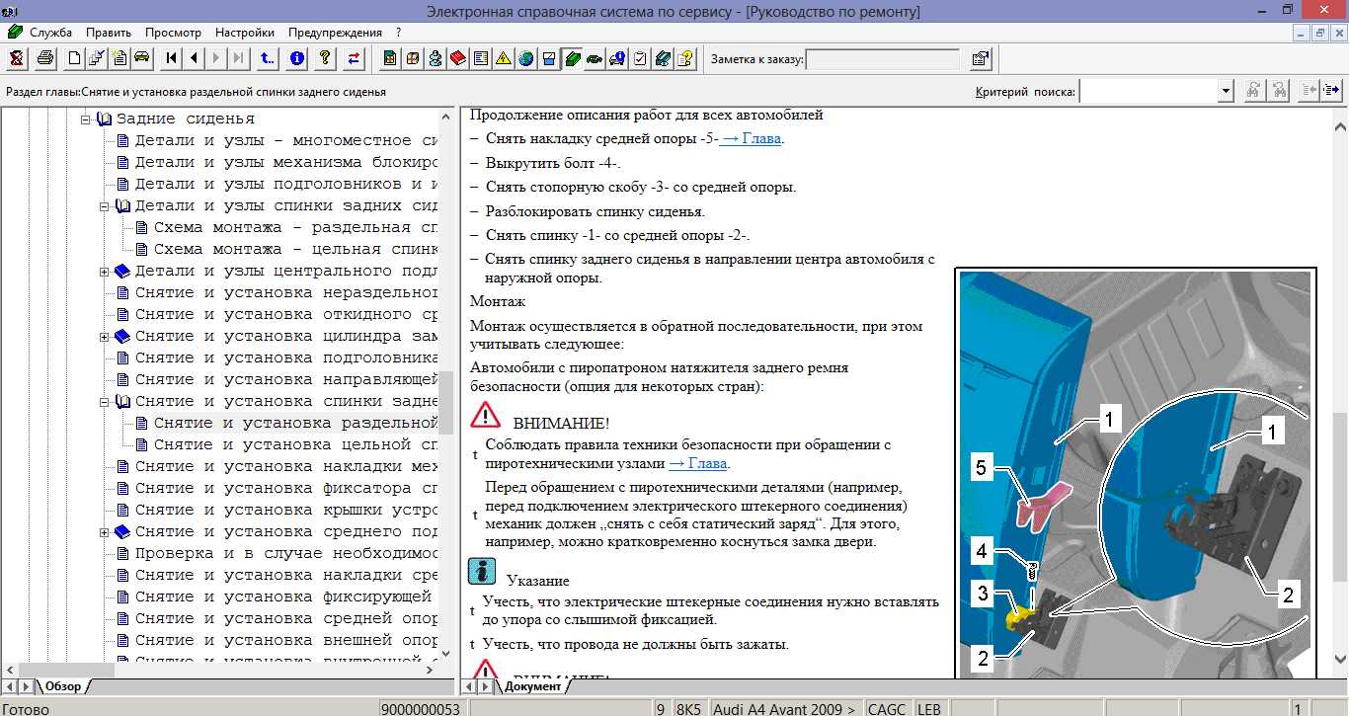Select 'Снятие и установка подголовника' item
1349x716 pixels.
277,358
